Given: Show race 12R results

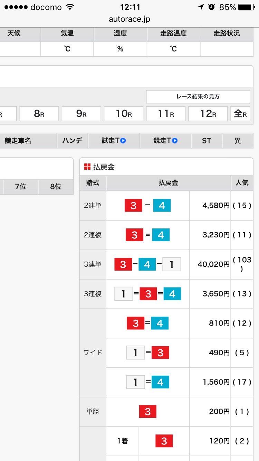Looking at the screenshot, I should click(x=208, y=114).
